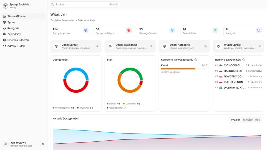Focus the Szukaj search field
Viewport: 267px width, 150px height.
[x=84, y=4]
